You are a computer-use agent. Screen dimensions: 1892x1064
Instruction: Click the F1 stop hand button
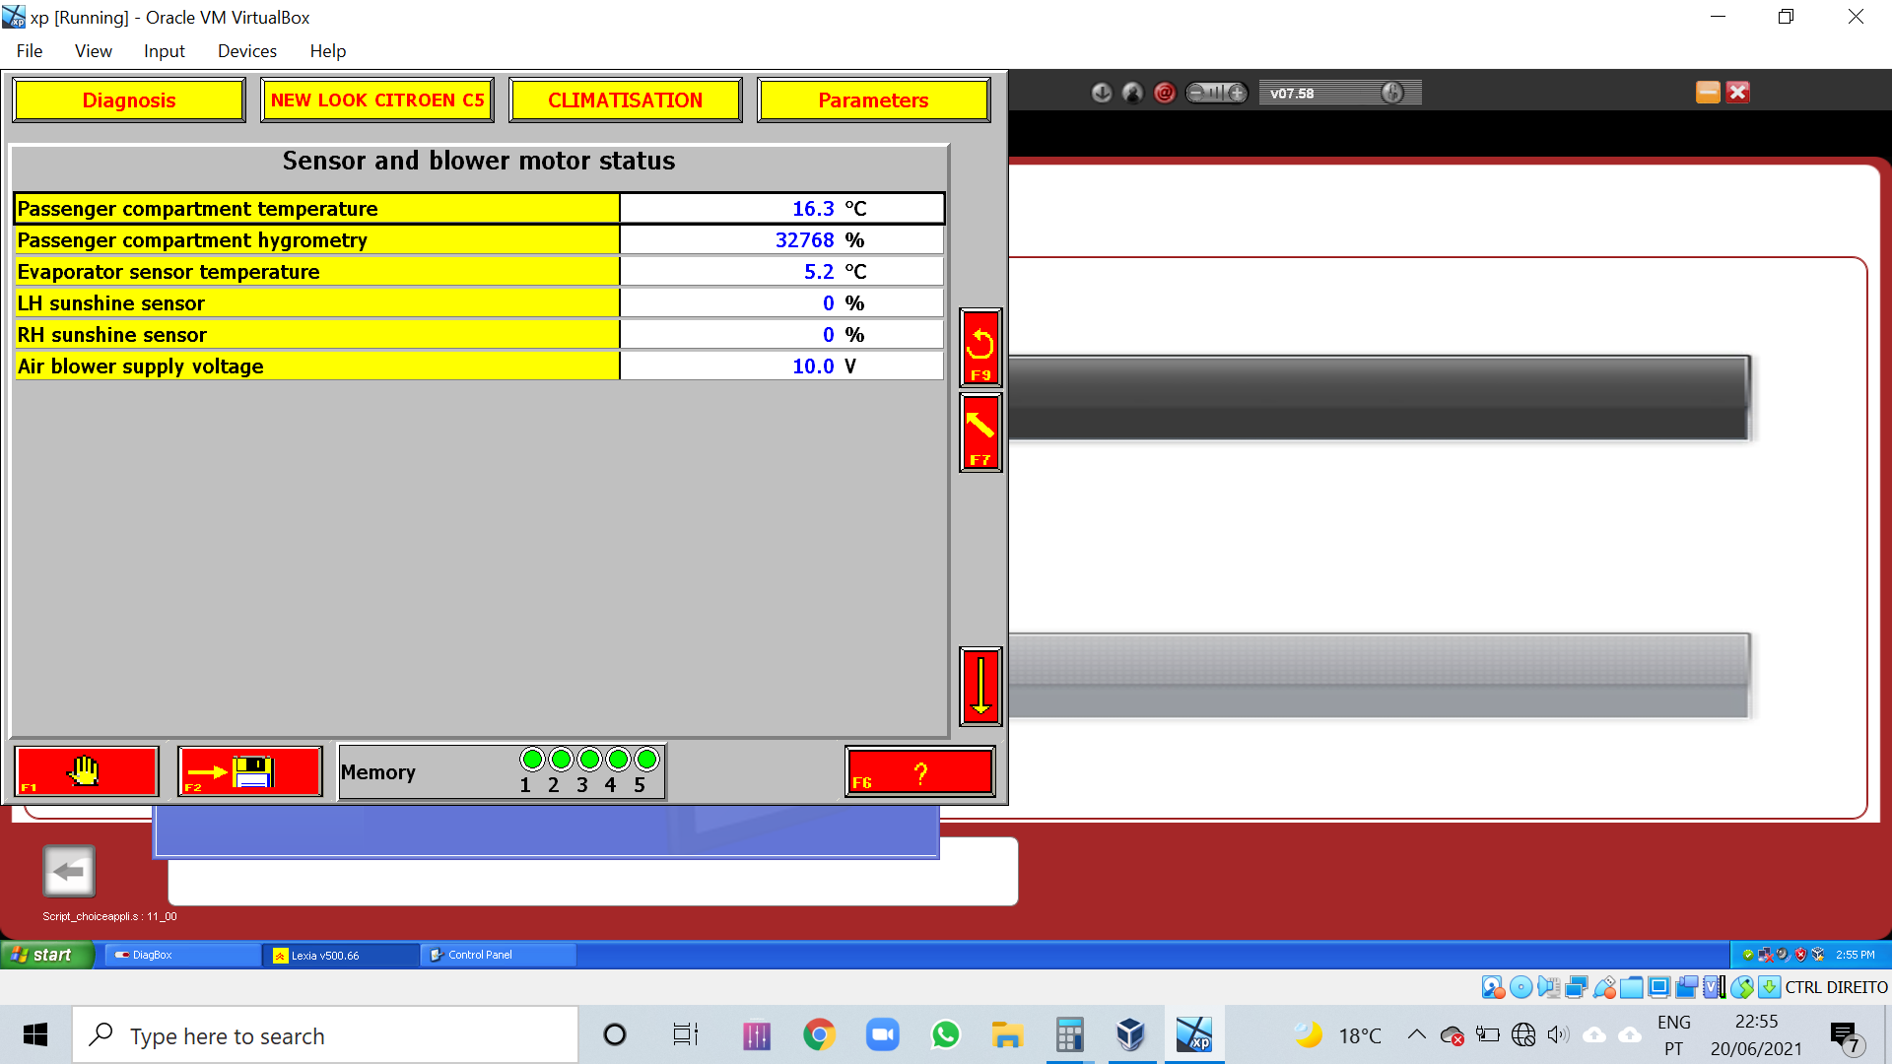click(87, 770)
